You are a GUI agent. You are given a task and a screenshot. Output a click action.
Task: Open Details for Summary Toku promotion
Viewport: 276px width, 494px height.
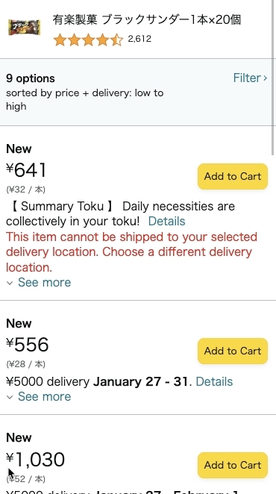[x=166, y=221]
